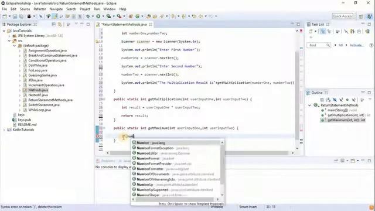
Task: Open the Run button dropdown arrow
Action: click(x=103, y=16)
